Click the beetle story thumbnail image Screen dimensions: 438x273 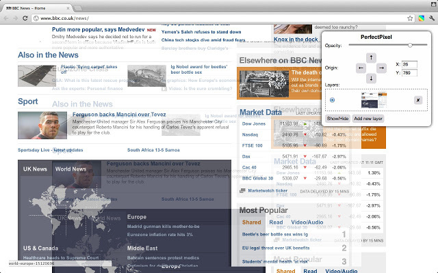(x=146, y=76)
